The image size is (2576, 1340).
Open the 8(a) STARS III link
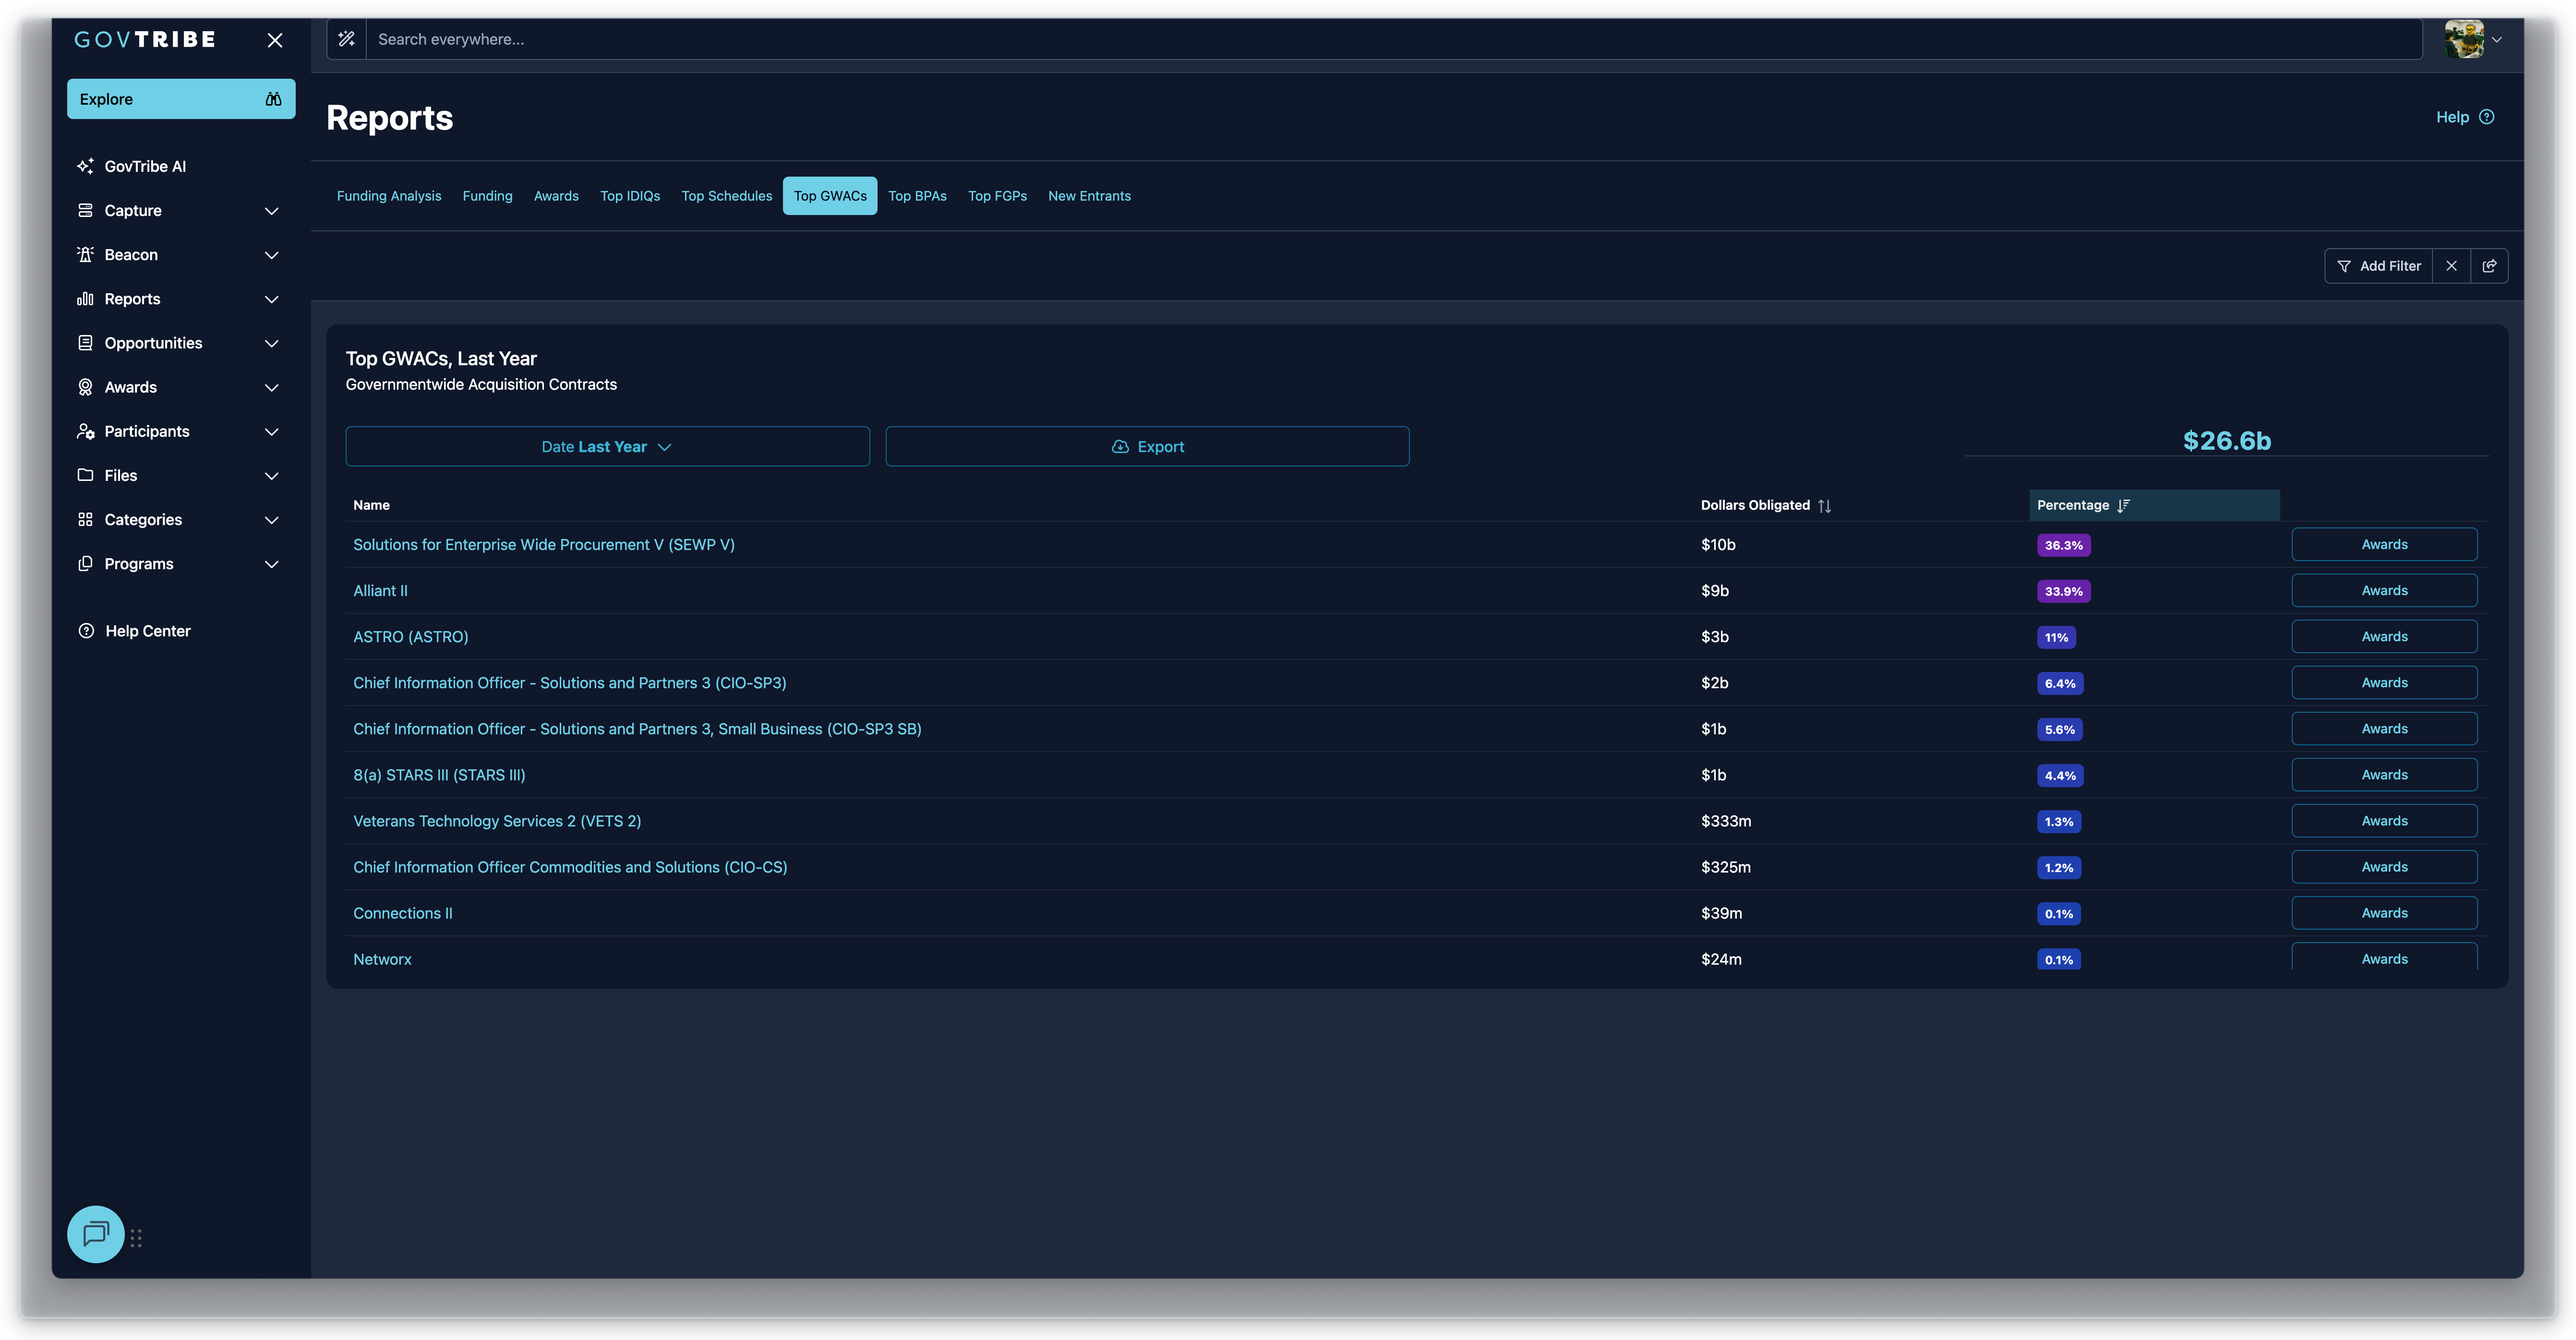439,775
